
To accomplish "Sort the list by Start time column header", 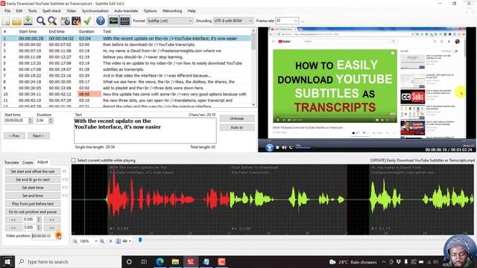I will click(x=28, y=31).
